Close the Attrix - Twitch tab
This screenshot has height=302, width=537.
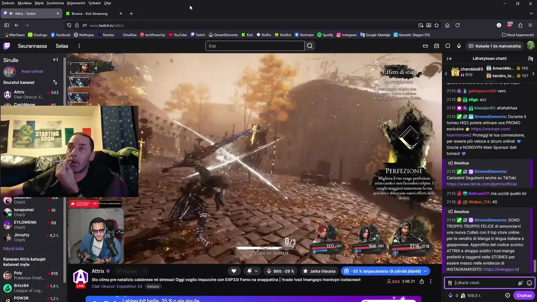tap(58, 13)
